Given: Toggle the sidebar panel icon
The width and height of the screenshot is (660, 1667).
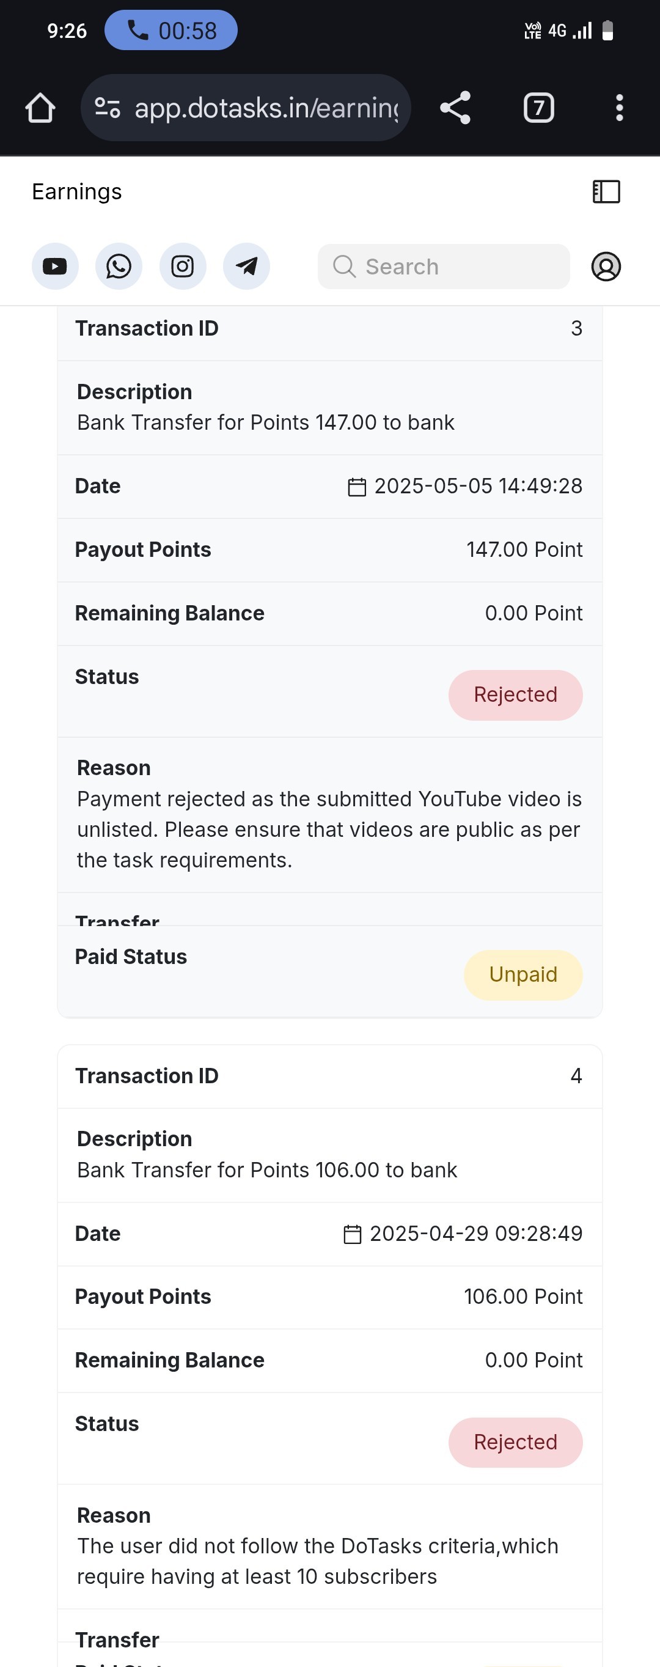Looking at the screenshot, I should 606,191.
